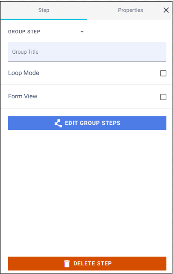Click the branch icon on Edit Group Steps
Image resolution: width=173 pixels, height=274 pixels.
tap(58, 123)
